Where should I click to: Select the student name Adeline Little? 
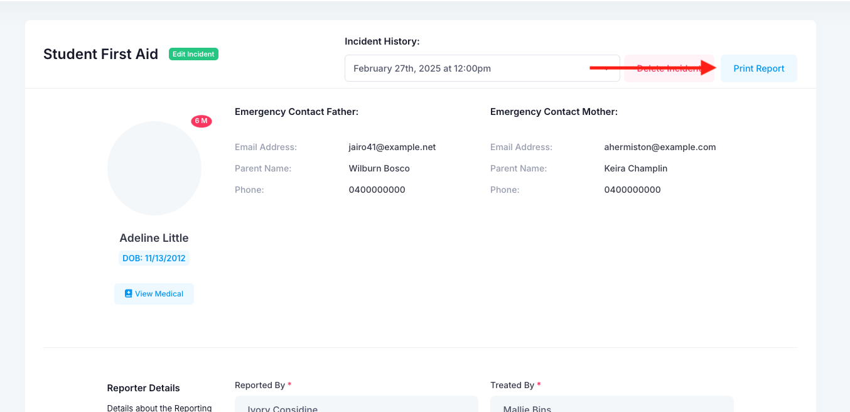pos(154,238)
